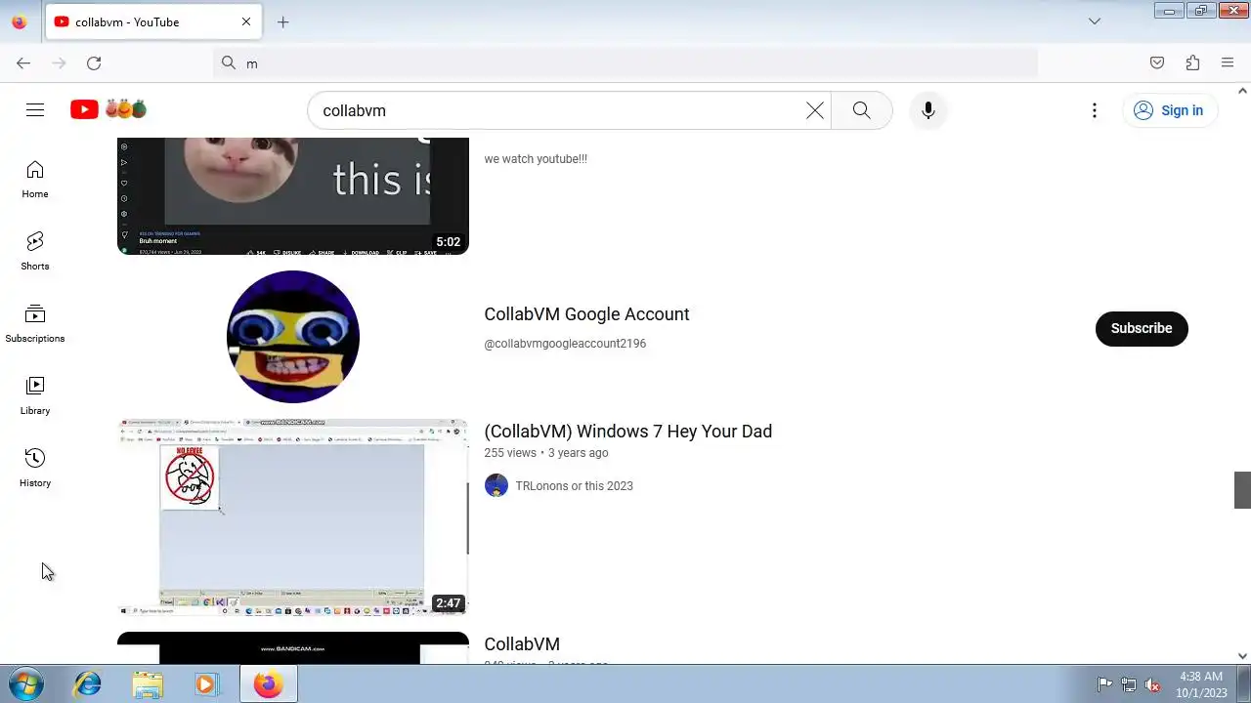Open History in the sidebar
The height and width of the screenshot is (703, 1251).
tap(35, 469)
